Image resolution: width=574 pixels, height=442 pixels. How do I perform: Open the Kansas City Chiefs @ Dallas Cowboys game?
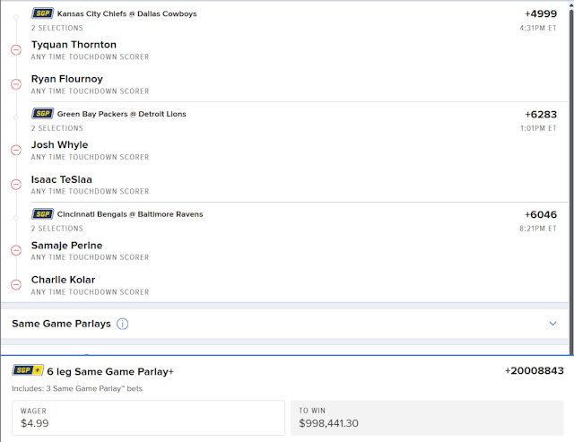126,14
